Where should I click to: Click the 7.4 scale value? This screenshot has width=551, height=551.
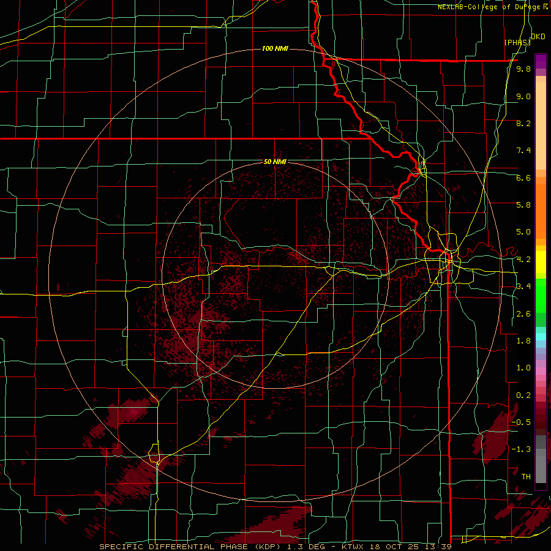523,151
